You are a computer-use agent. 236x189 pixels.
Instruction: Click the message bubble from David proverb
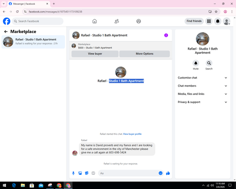coord(117,149)
